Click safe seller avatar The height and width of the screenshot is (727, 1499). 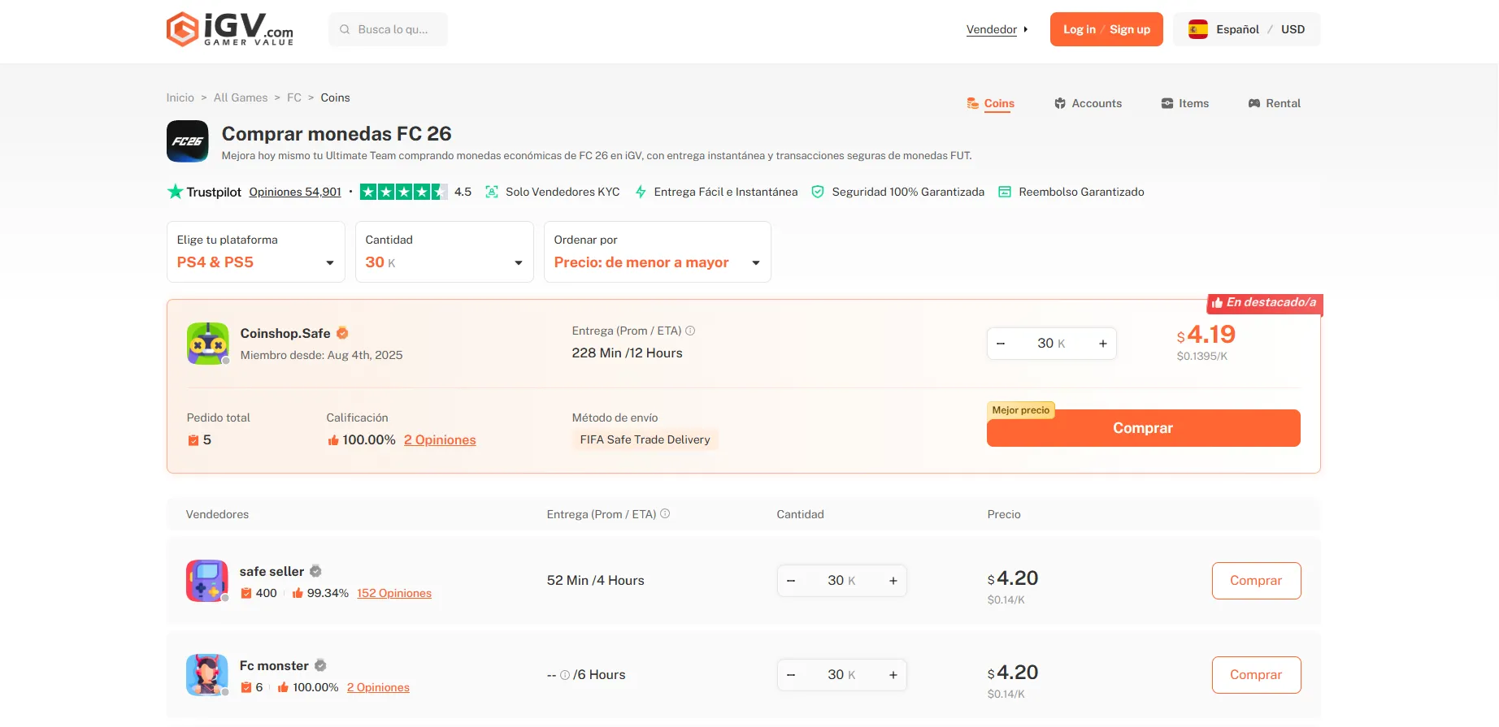pyautogui.click(x=207, y=581)
